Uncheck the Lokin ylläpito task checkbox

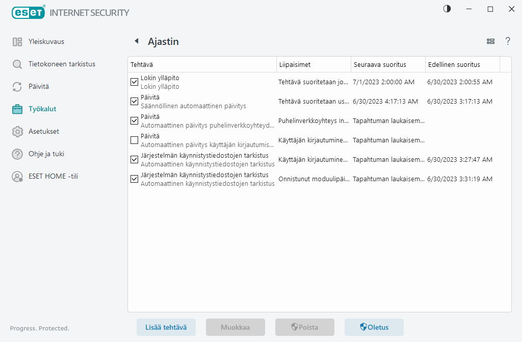click(x=135, y=82)
